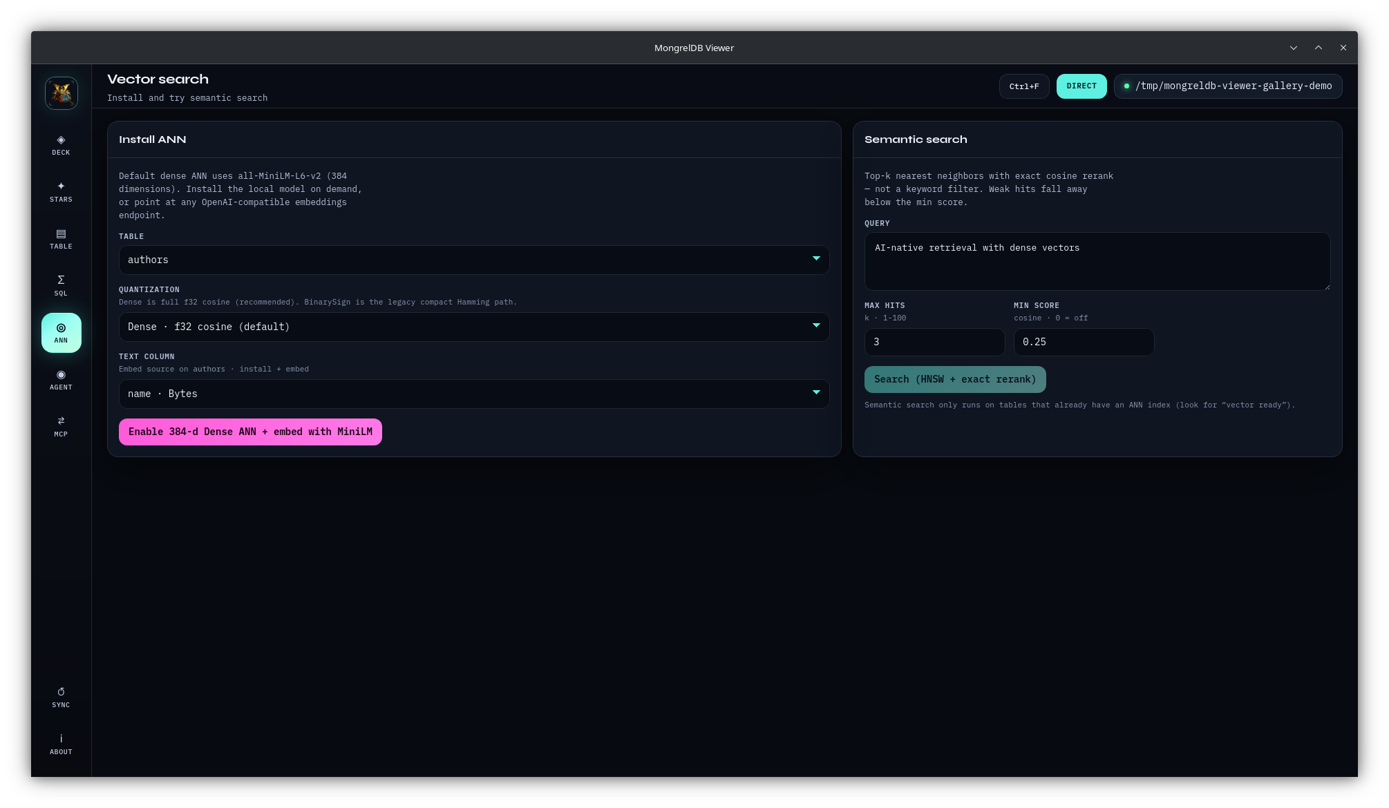1389x808 pixels.
Task: Click the Ctrl+F search shortcut button
Action: [x=1024, y=86]
